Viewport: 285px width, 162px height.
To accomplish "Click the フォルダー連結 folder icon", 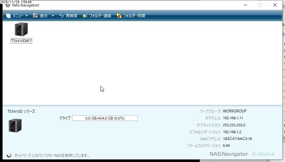I will (x=85, y=16).
